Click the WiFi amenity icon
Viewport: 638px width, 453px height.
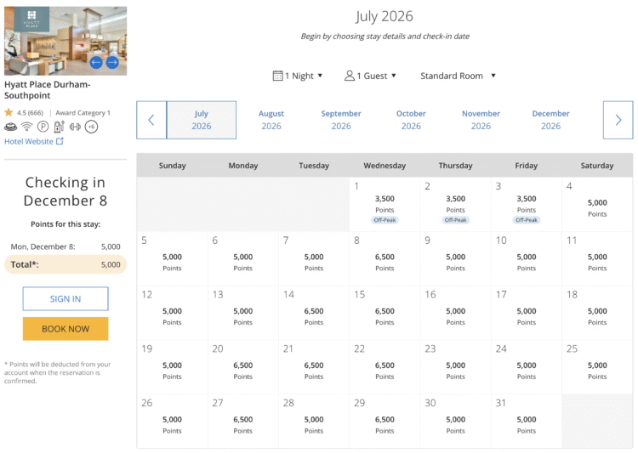(x=27, y=127)
